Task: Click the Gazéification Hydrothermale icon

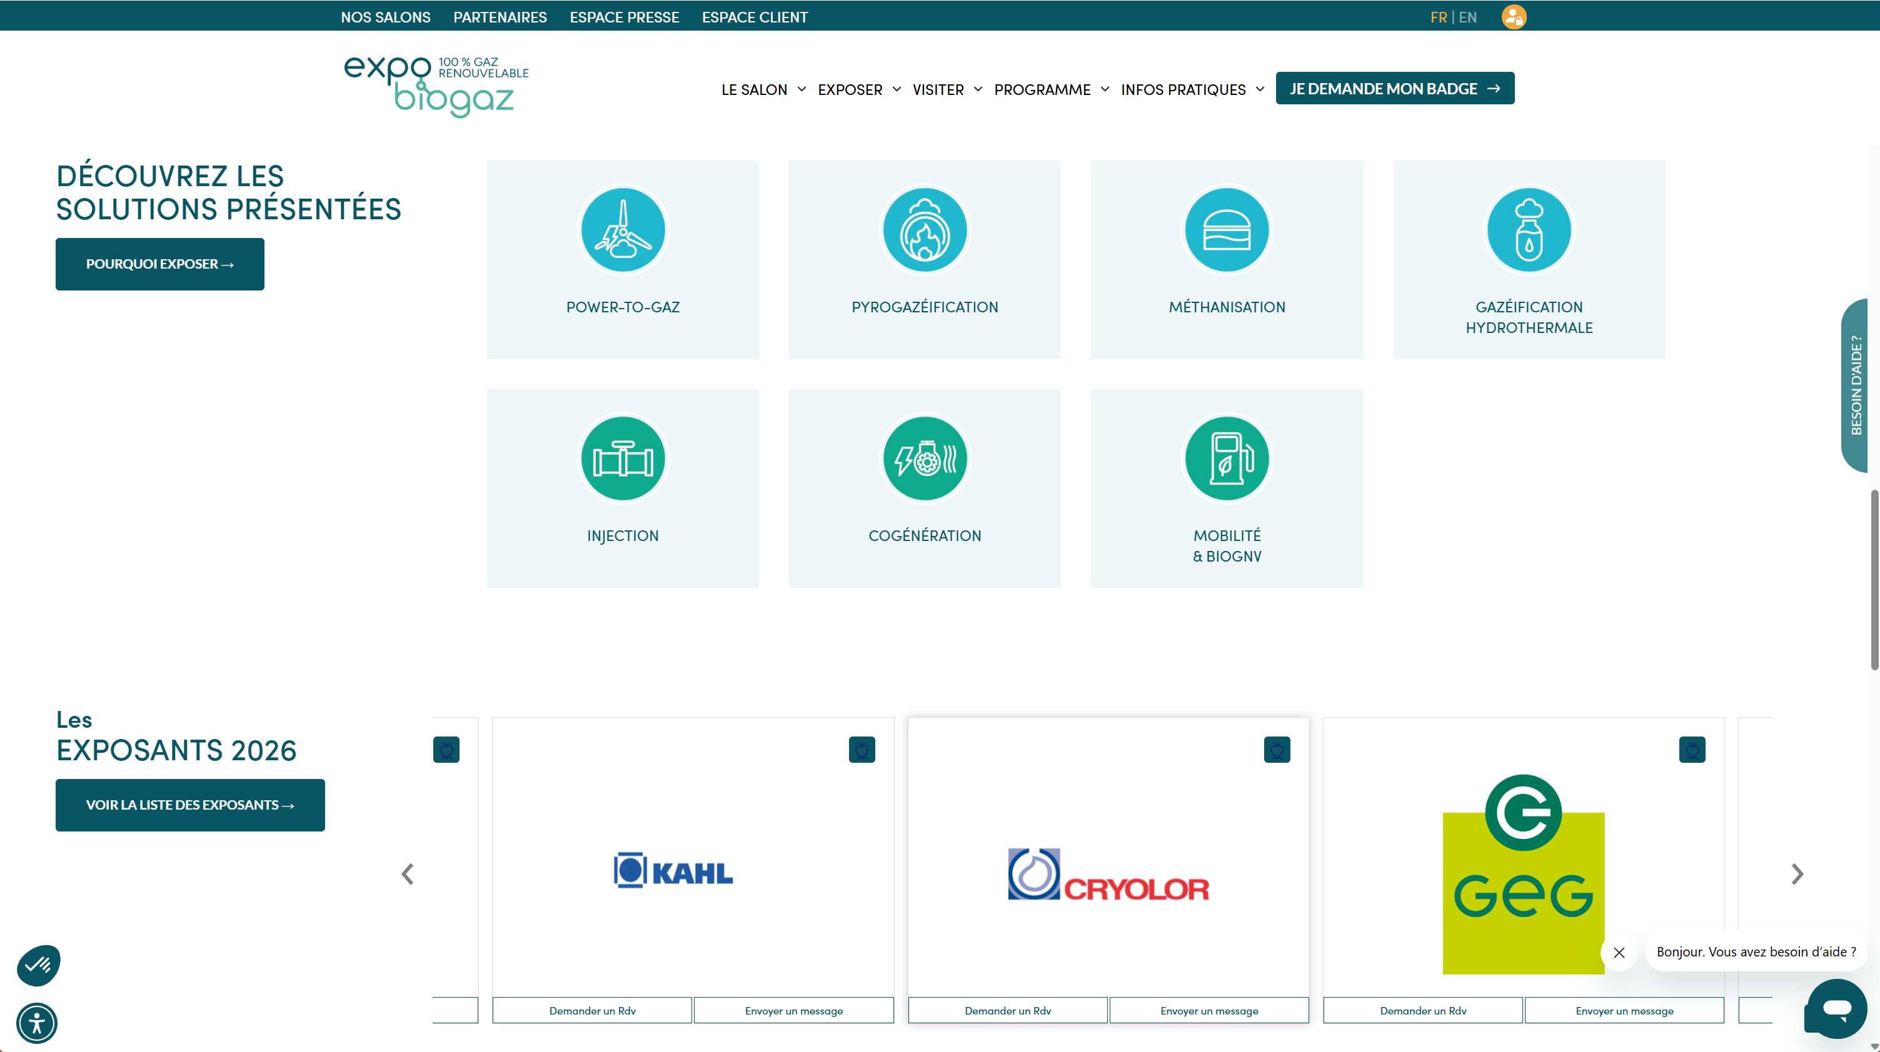Action: point(1528,230)
